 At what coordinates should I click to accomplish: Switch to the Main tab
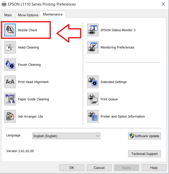[x=8, y=15]
